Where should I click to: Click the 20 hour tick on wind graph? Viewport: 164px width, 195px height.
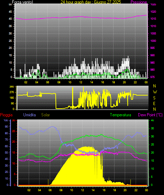coord(124,82)
